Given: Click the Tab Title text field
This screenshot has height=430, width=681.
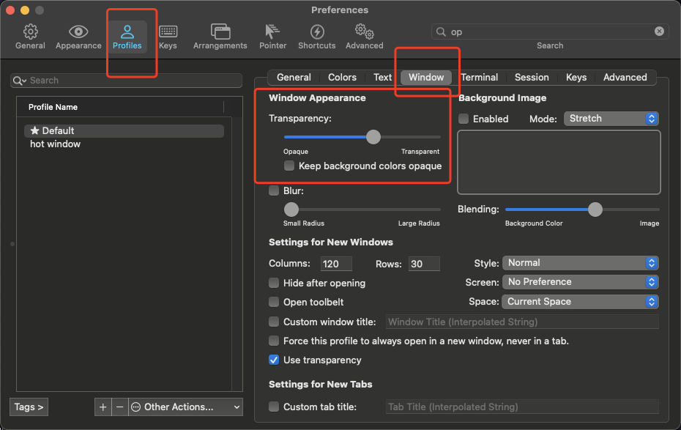Looking at the screenshot, I should pyautogui.click(x=522, y=407).
